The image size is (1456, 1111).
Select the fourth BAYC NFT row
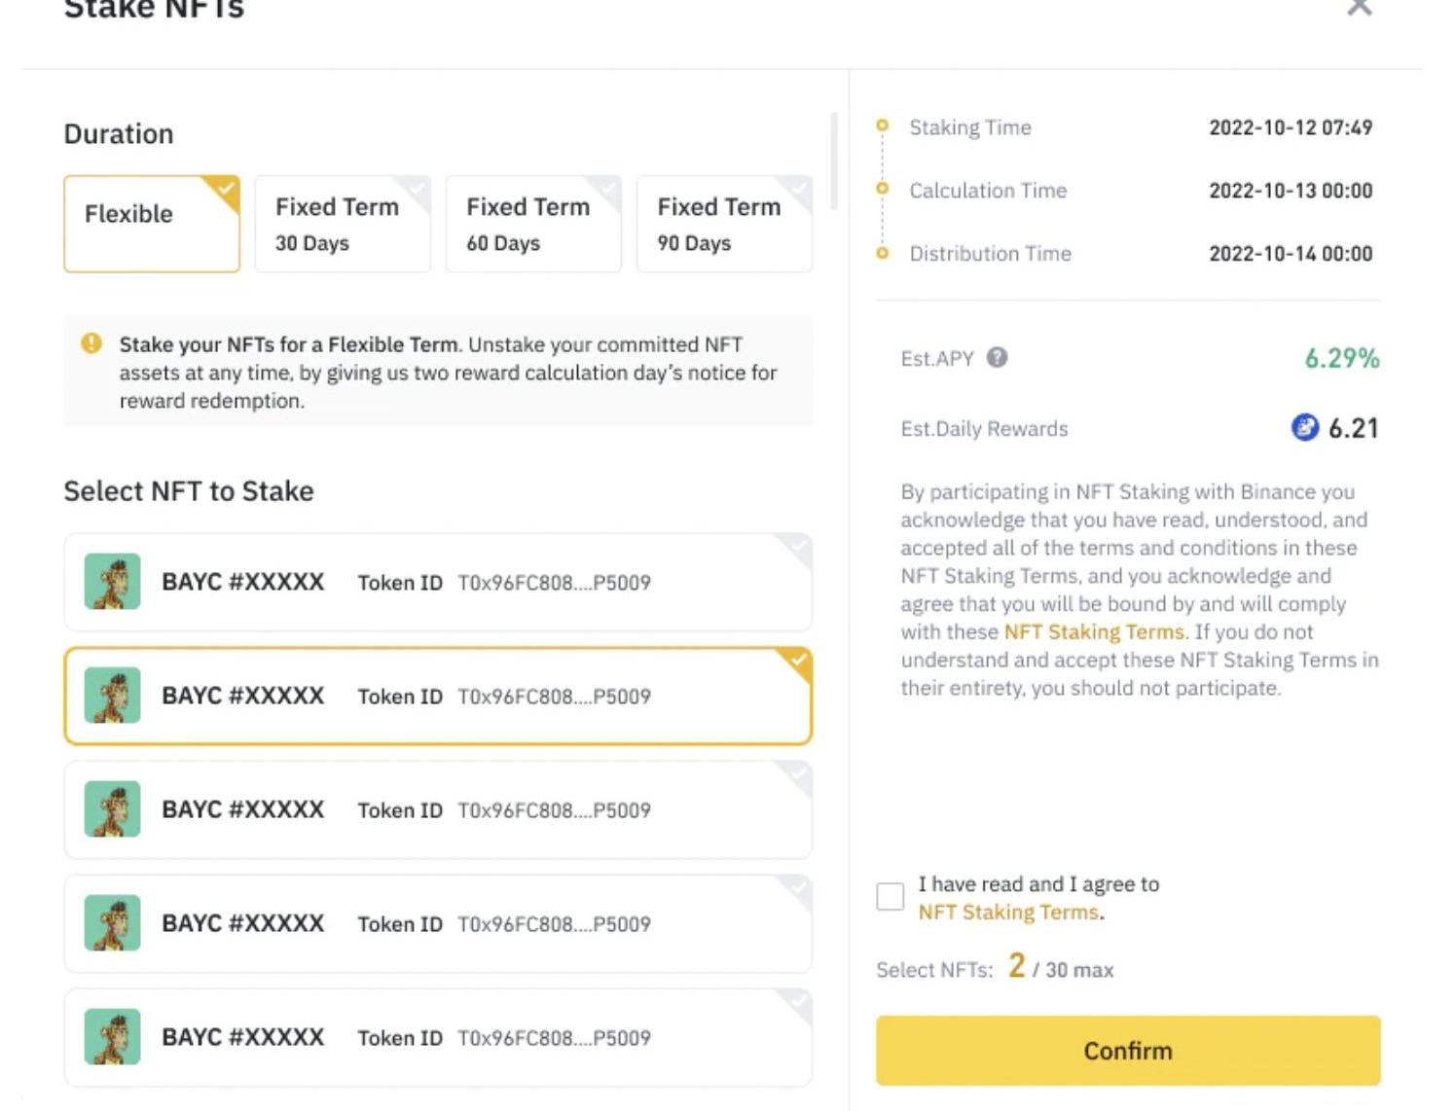pos(438,924)
